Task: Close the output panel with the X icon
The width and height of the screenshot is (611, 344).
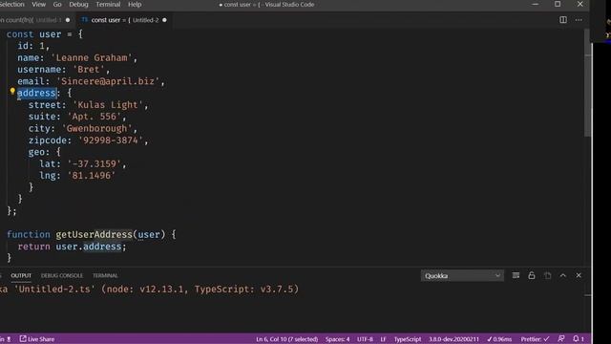Action: tap(579, 276)
